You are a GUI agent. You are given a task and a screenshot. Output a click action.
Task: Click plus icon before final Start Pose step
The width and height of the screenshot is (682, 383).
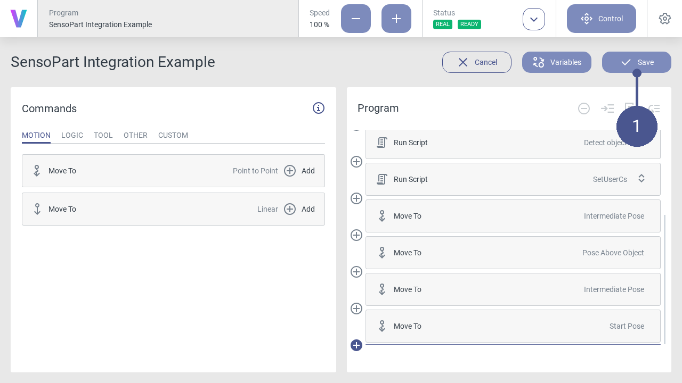[x=356, y=309]
